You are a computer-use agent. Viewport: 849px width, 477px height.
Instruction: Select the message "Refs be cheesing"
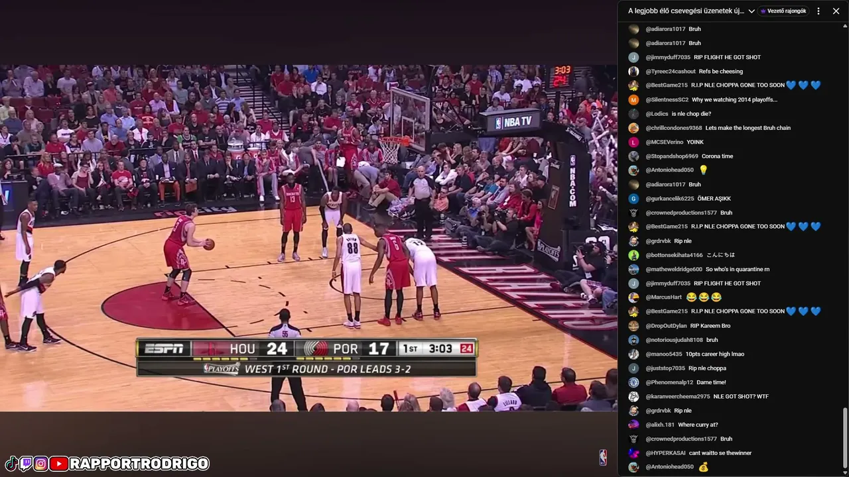[x=721, y=72]
